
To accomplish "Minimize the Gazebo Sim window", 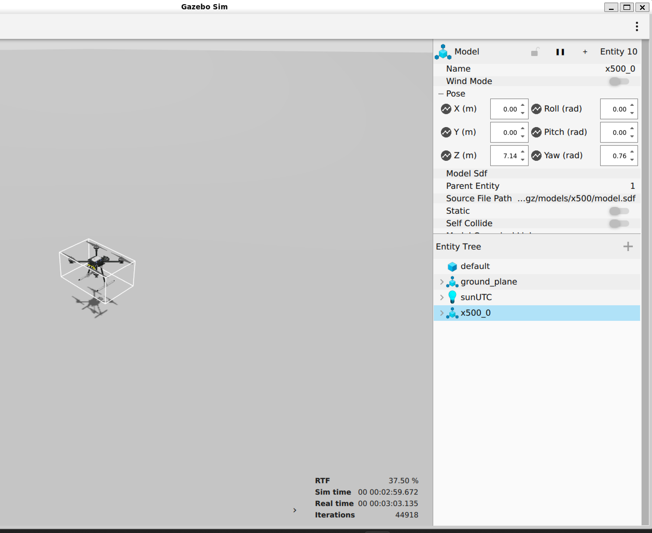I will pos(611,7).
